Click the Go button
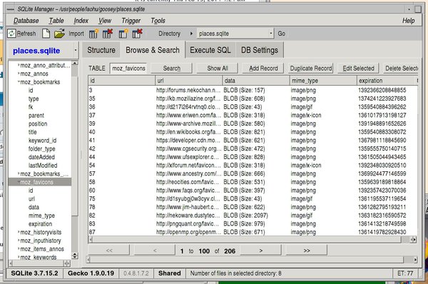This screenshot has height=284, width=428. click(x=282, y=34)
